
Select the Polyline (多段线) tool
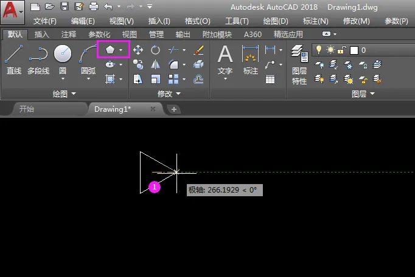tap(38, 60)
